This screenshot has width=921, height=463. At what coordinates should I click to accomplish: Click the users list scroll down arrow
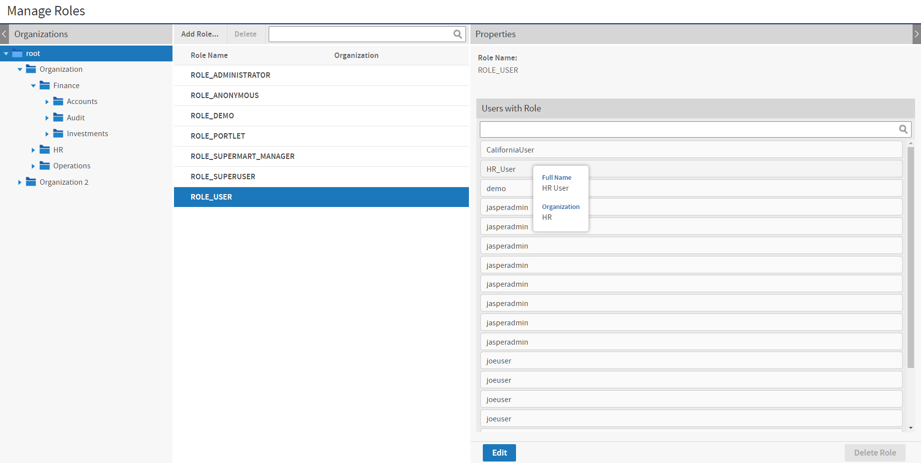911,428
